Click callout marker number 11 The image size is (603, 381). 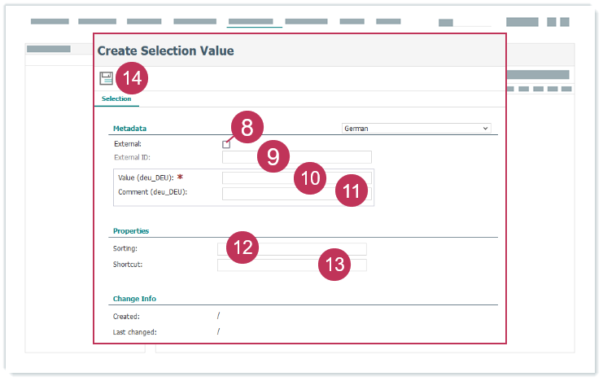352,191
